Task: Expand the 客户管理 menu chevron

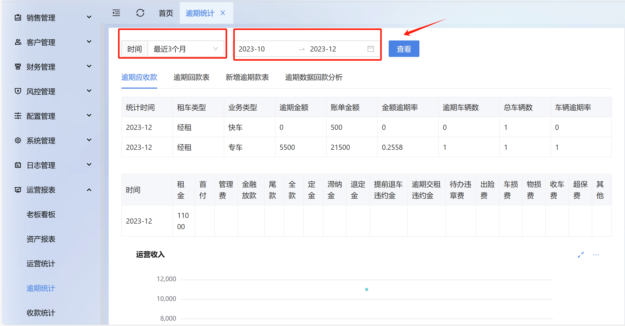Action: pos(89,42)
